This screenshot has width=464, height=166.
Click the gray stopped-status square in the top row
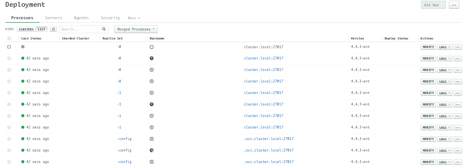pyautogui.click(x=23, y=47)
